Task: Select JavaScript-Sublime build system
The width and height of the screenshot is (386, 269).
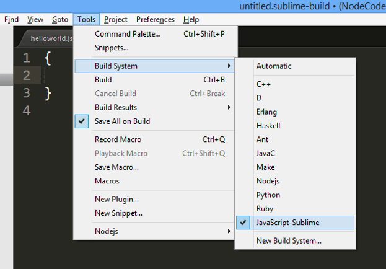Action: pyautogui.click(x=288, y=223)
